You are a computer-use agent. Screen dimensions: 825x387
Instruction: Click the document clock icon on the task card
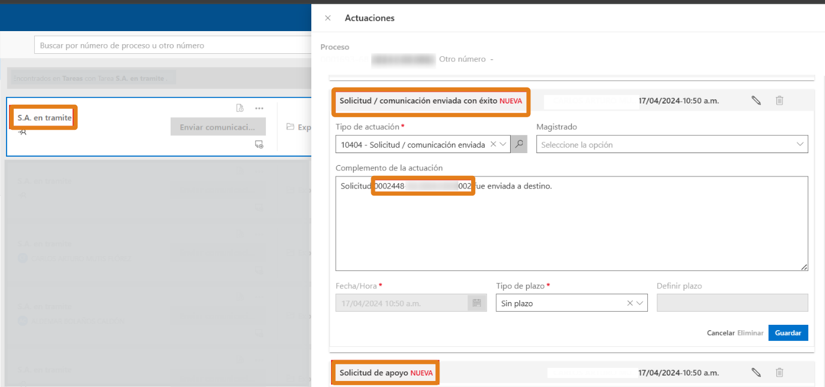click(x=240, y=108)
